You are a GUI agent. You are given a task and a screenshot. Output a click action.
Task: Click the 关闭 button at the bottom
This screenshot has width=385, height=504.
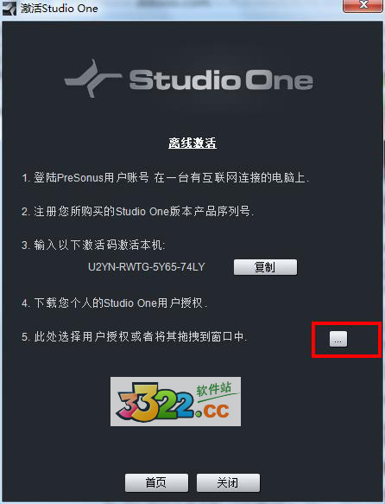[228, 482]
